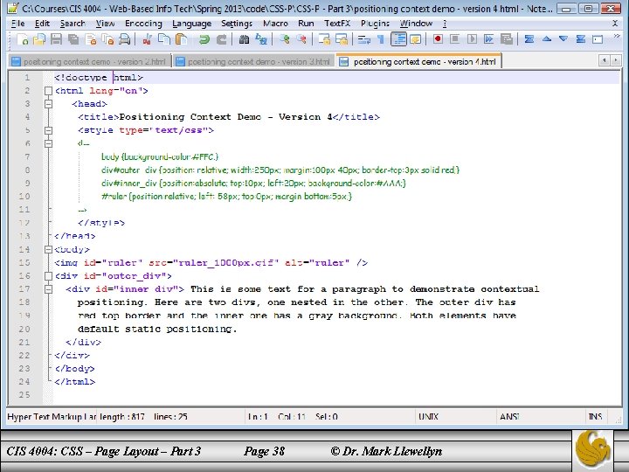Click the Stop Recording macro icon

[454, 39]
